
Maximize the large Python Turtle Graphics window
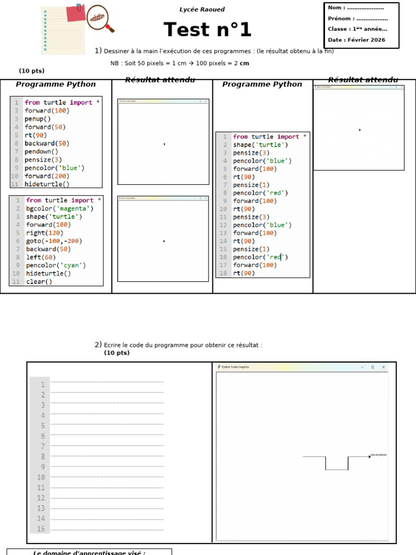373,367
